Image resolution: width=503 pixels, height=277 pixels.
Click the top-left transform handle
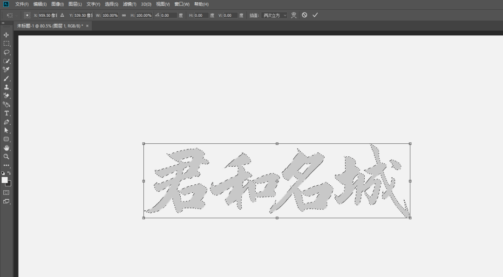144,144
